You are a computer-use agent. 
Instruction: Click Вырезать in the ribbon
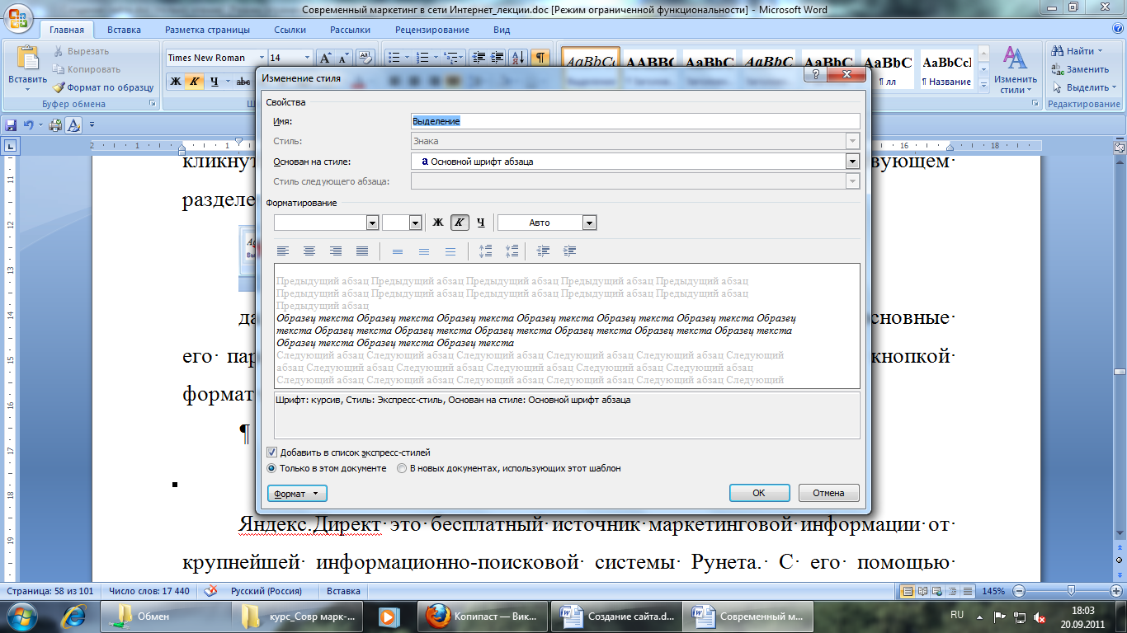pos(81,51)
